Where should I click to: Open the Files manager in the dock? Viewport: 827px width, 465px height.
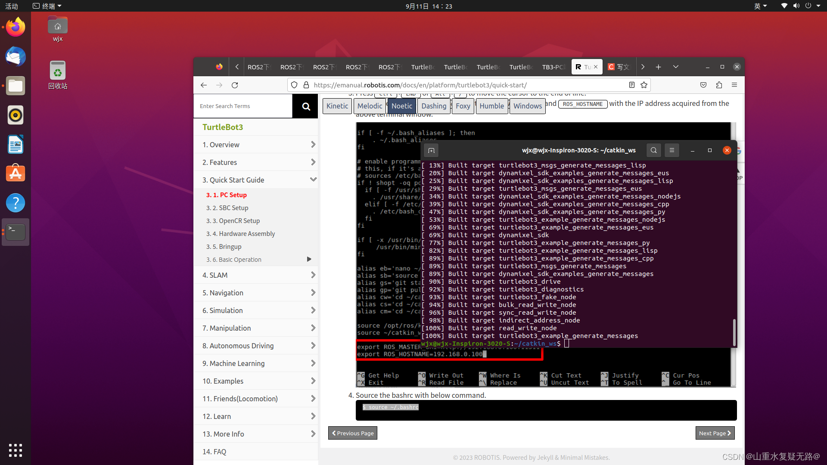tap(16, 86)
